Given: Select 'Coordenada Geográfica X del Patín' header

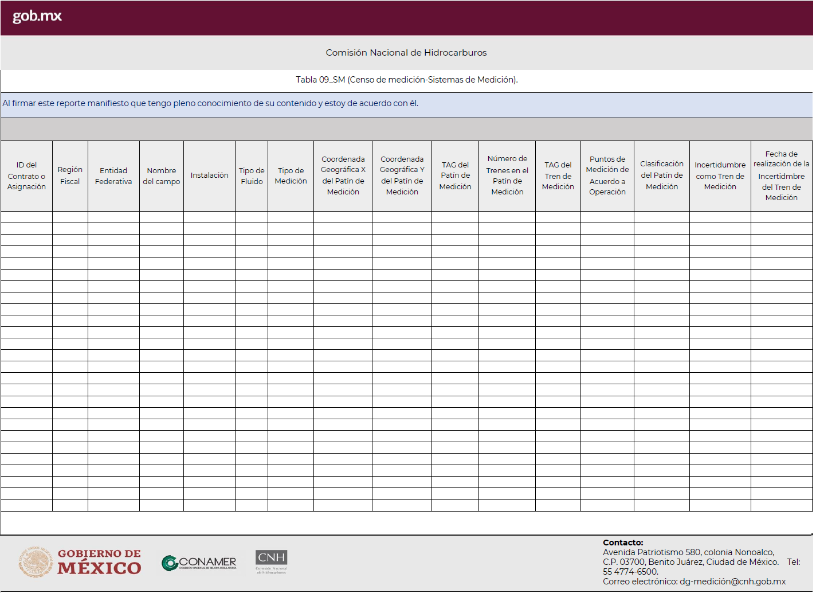Looking at the screenshot, I should coord(343,175).
